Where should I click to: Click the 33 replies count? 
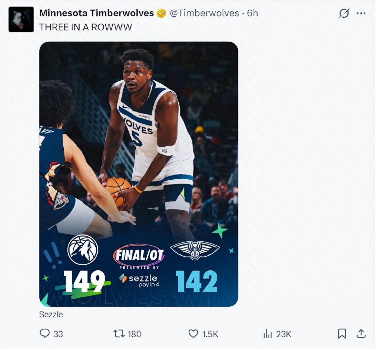[x=58, y=334]
